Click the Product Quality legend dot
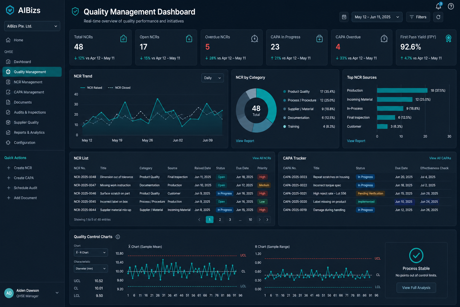The width and height of the screenshot is (460, 307). pos(285,91)
